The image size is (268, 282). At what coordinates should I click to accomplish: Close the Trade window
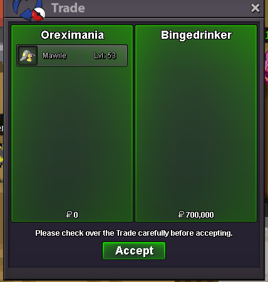[255, 8]
